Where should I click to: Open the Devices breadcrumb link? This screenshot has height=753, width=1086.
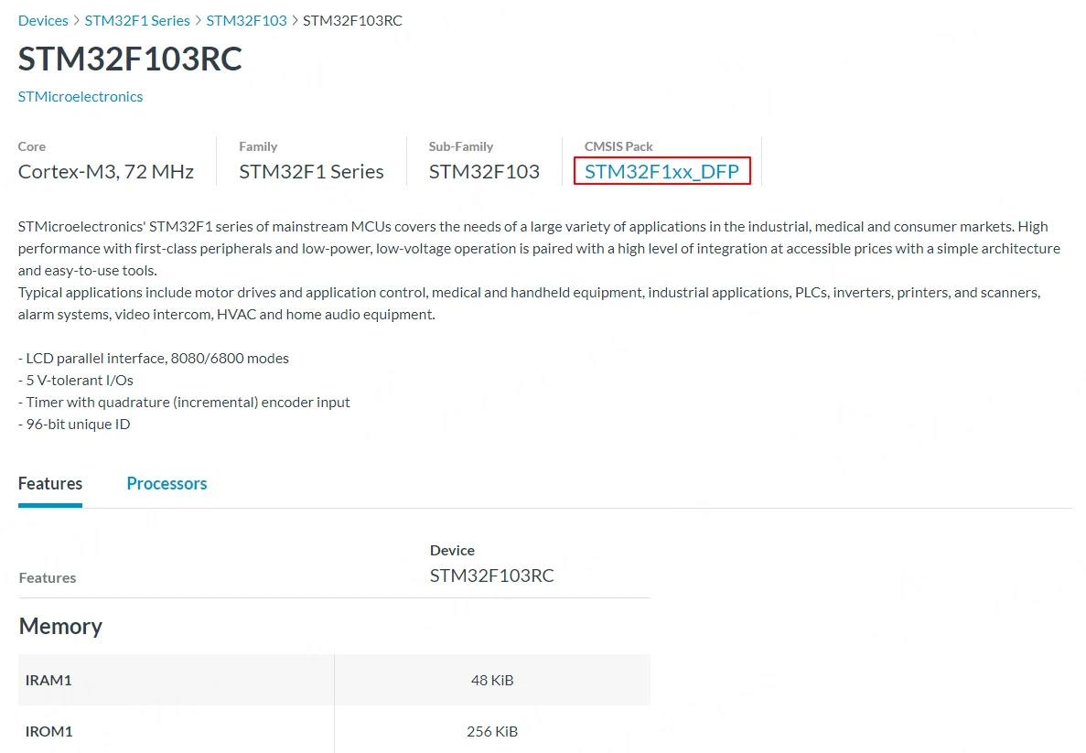click(x=43, y=20)
